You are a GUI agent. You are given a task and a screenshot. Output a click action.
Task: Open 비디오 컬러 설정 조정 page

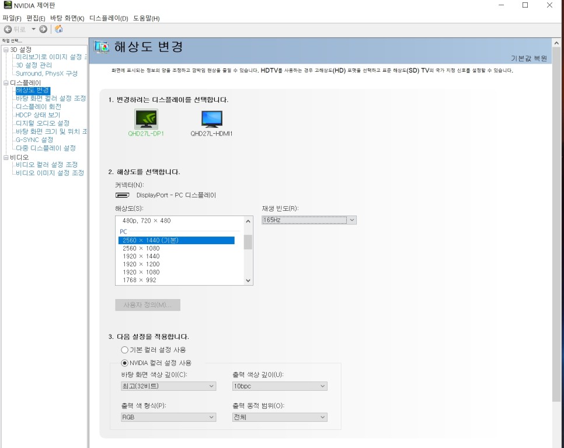click(47, 165)
